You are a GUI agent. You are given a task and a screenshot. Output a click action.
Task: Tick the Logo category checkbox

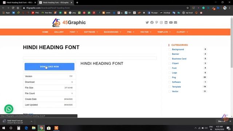click(x=170, y=73)
